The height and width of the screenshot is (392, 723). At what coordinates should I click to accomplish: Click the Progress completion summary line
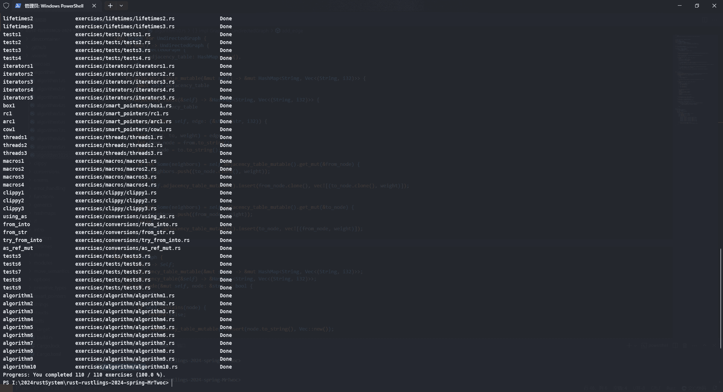[x=84, y=375]
